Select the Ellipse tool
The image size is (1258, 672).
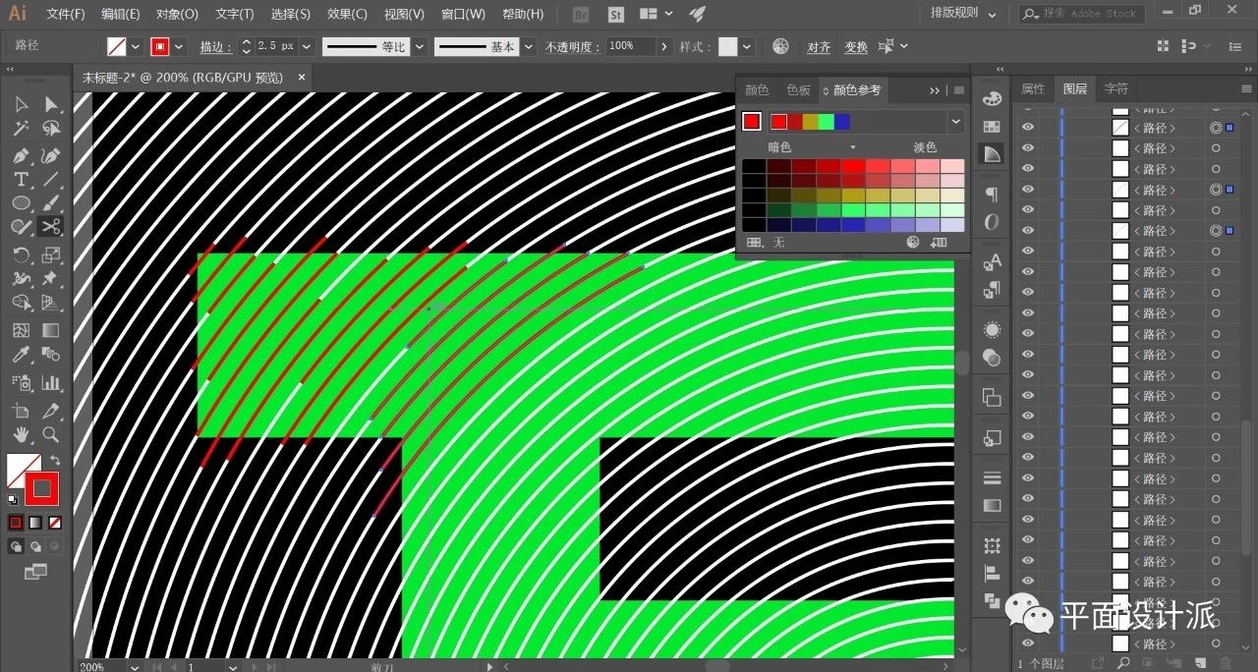click(22, 203)
